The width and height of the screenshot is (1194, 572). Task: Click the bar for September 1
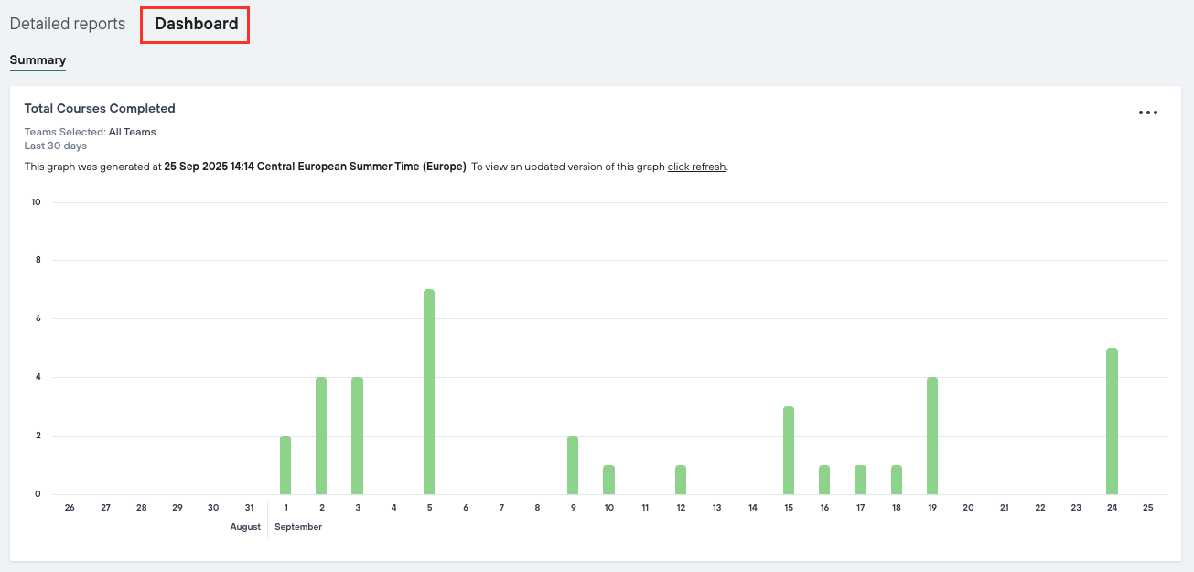tap(285, 465)
